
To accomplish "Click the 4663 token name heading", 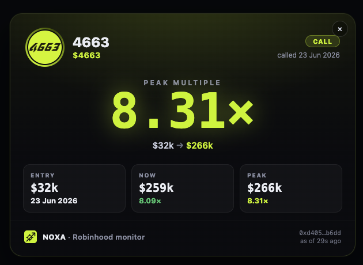I will [x=91, y=43].
